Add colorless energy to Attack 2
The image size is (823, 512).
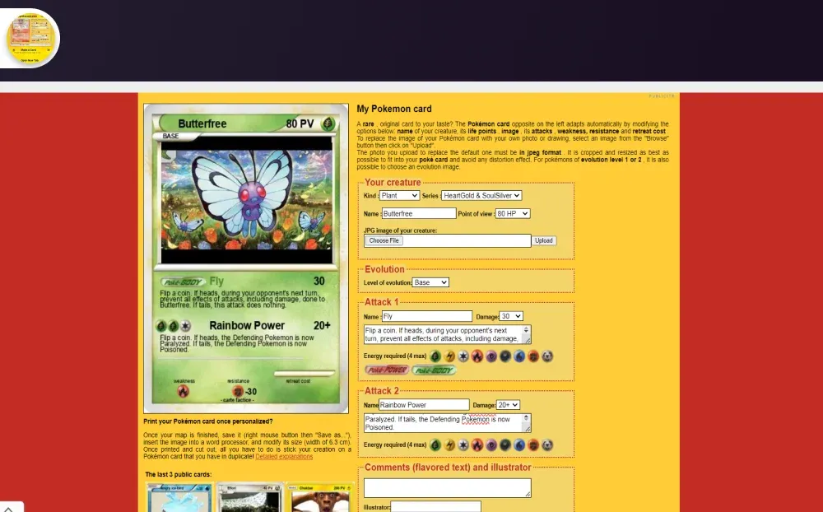[x=463, y=445]
